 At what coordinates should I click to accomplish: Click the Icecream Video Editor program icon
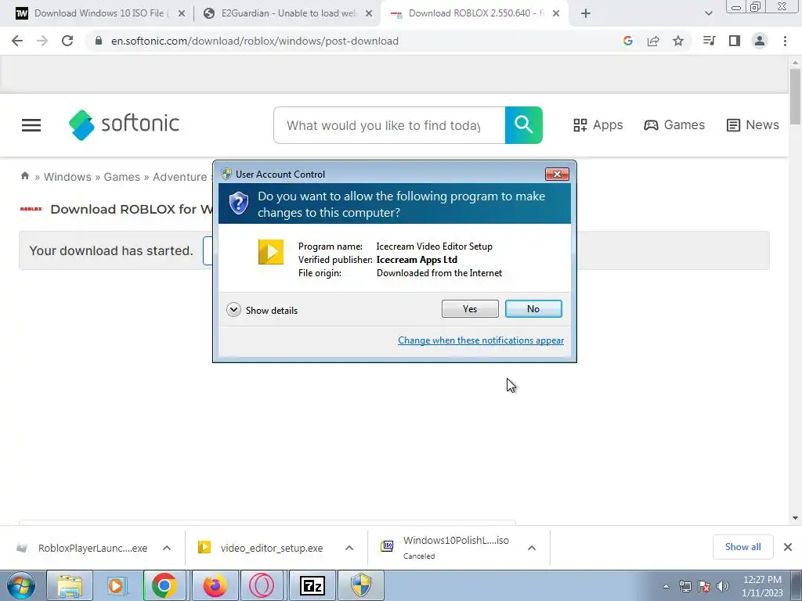[270, 252]
